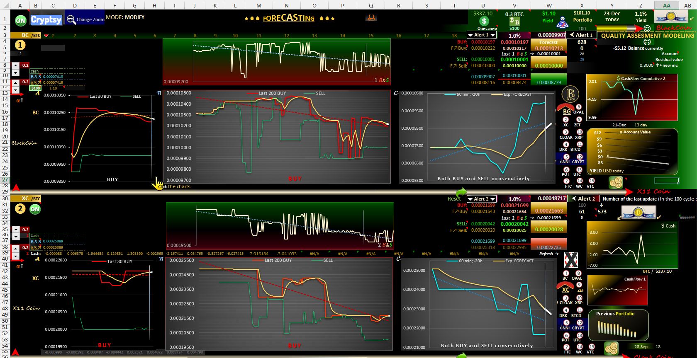Click the smiley face icon after the red arrow
Viewport: 697px width, 358px height.
pos(647,28)
